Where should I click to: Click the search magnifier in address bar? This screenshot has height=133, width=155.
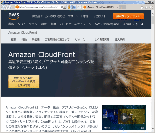[x=62, y=7]
